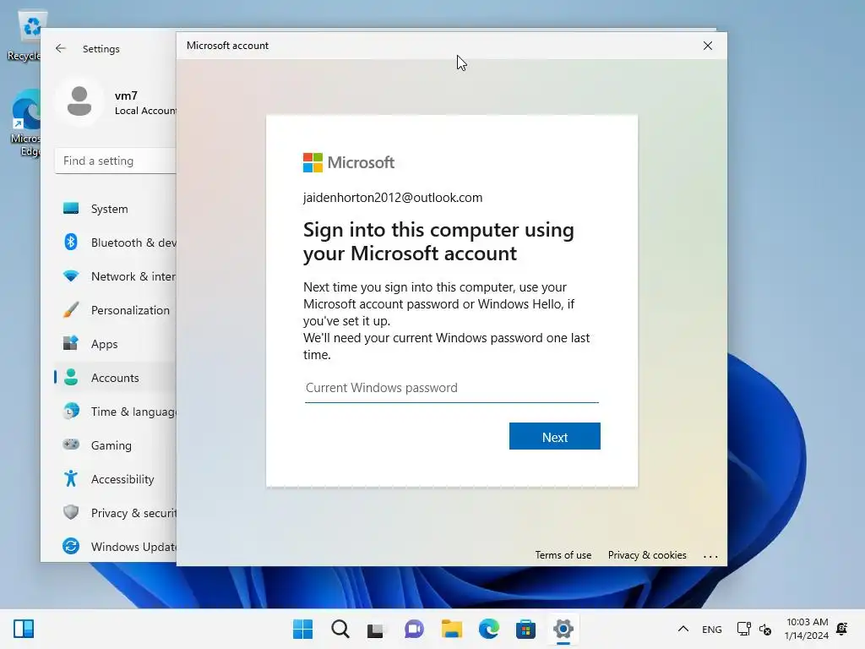The width and height of the screenshot is (865, 649).
Task: Open Gaming settings category
Action: 115,444
